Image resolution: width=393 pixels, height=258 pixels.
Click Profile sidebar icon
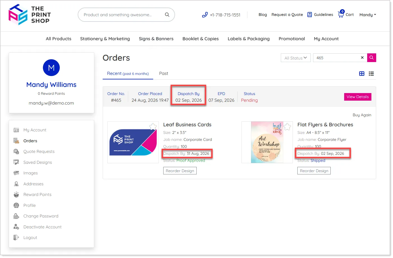tap(16, 205)
